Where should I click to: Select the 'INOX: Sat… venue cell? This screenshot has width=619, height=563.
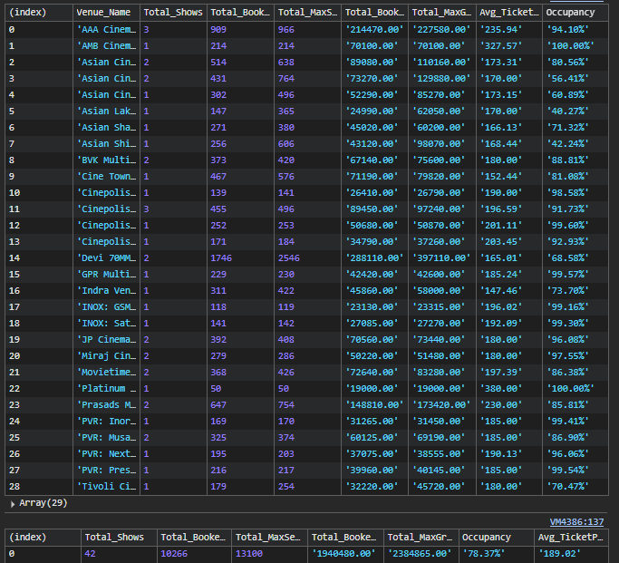(x=106, y=324)
